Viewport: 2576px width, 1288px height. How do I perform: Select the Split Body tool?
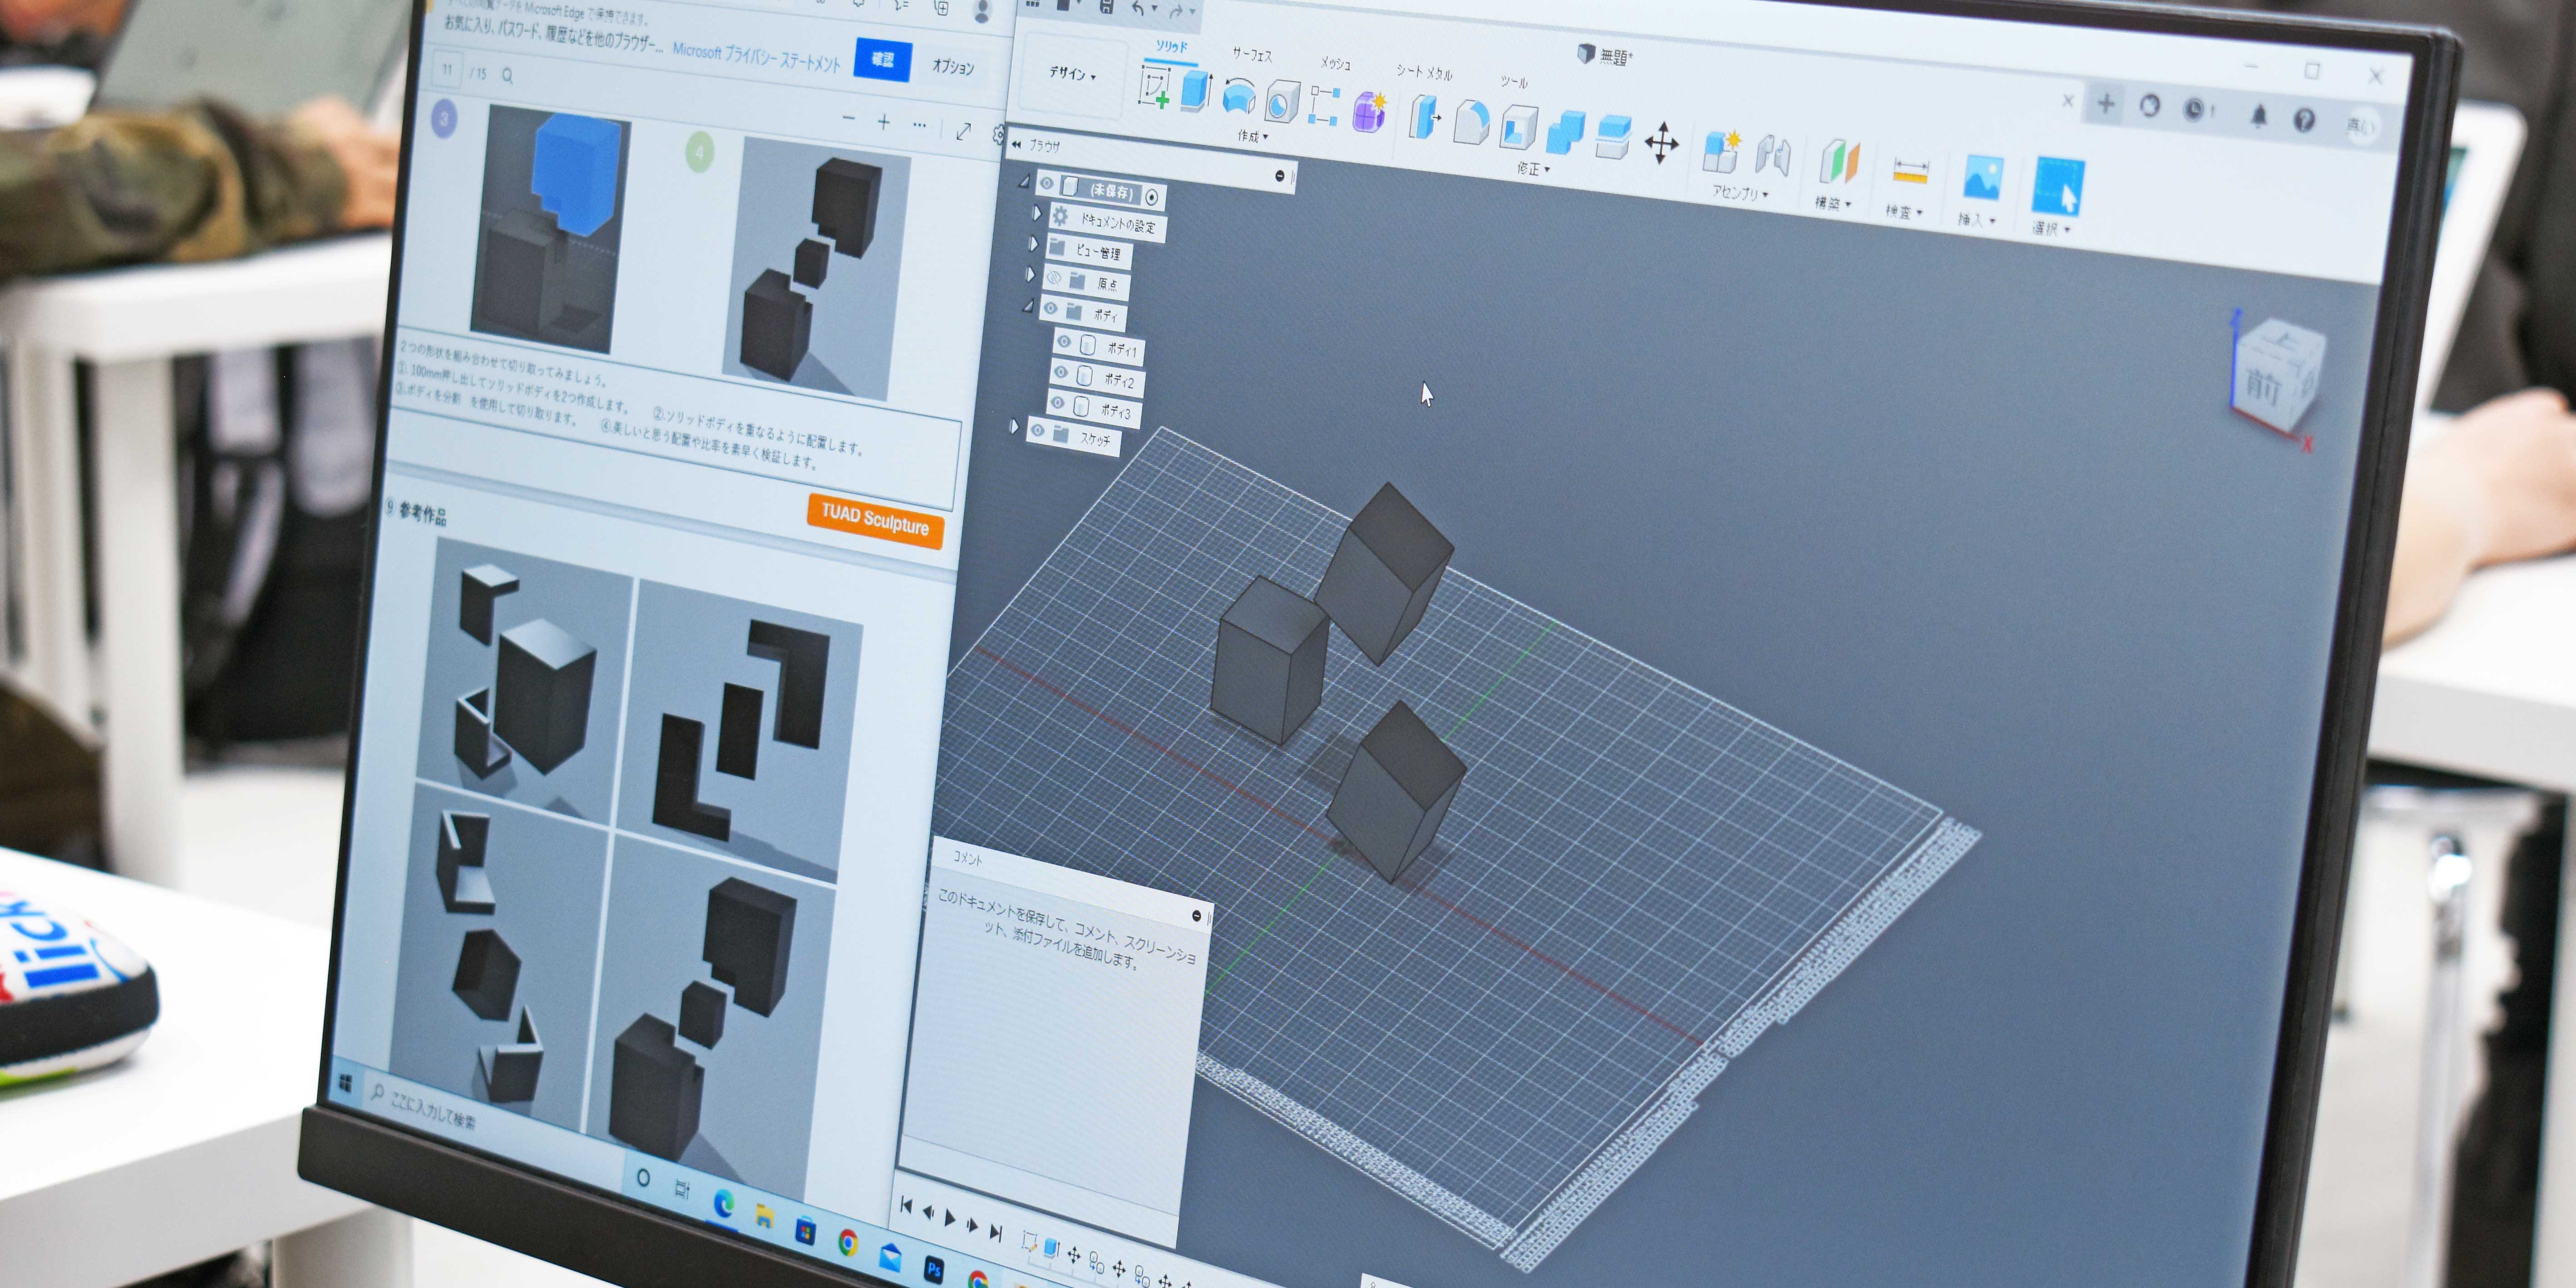point(1613,138)
